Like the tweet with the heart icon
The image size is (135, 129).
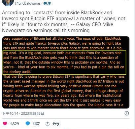tap(5, 124)
